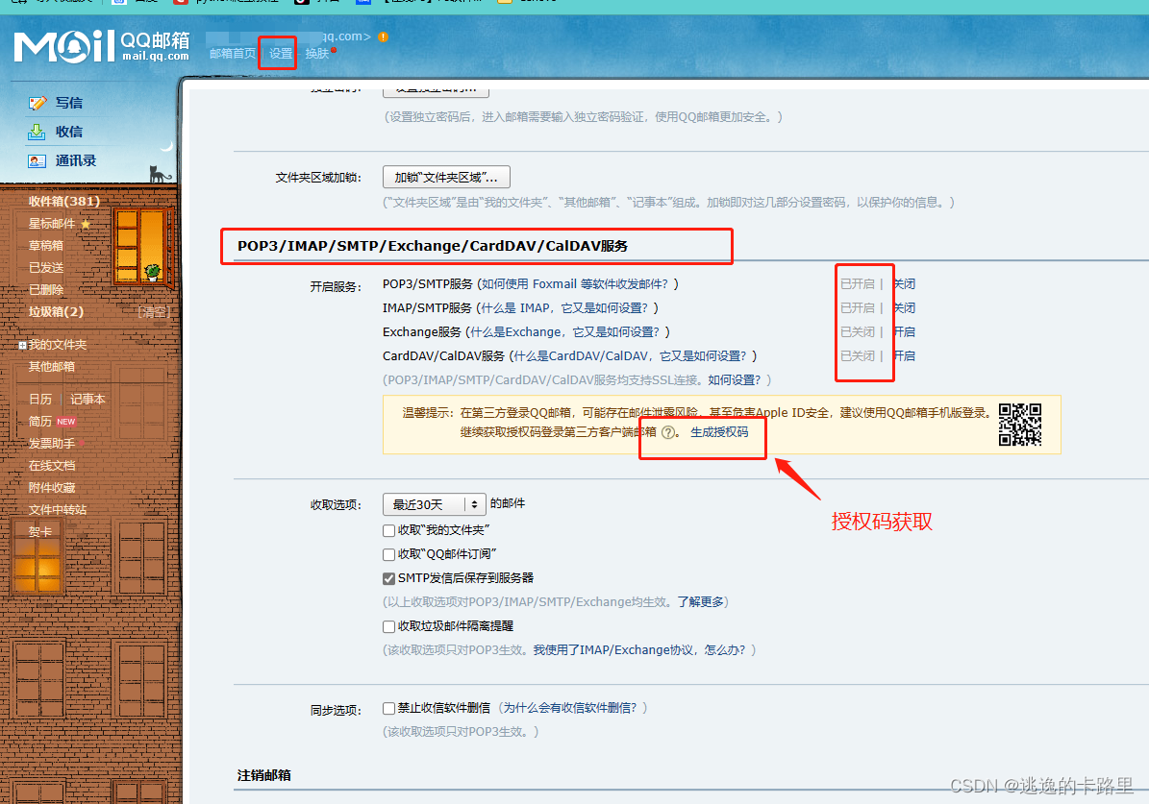Open 已发送 folder
The width and height of the screenshot is (1149, 804).
pyautogui.click(x=45, y=268)
